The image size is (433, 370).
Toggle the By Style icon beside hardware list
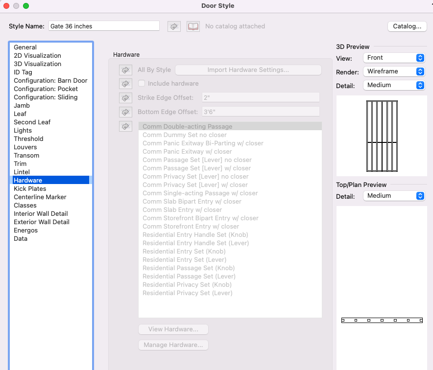125,126
